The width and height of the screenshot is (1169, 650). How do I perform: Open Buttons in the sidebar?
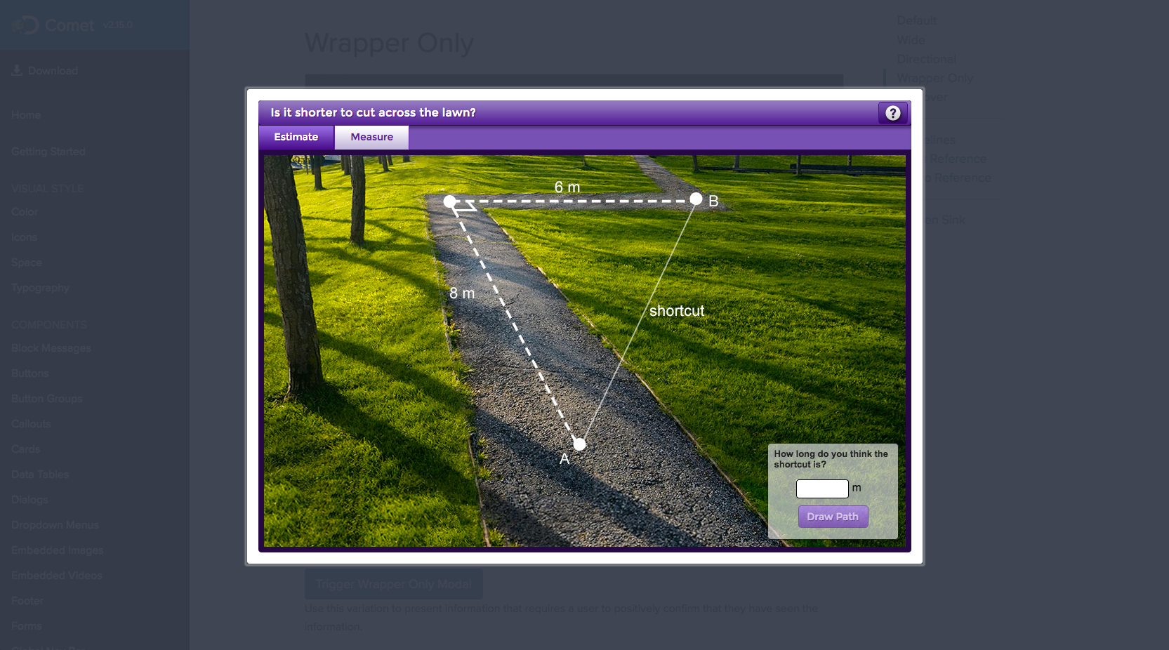click(30, 373)
